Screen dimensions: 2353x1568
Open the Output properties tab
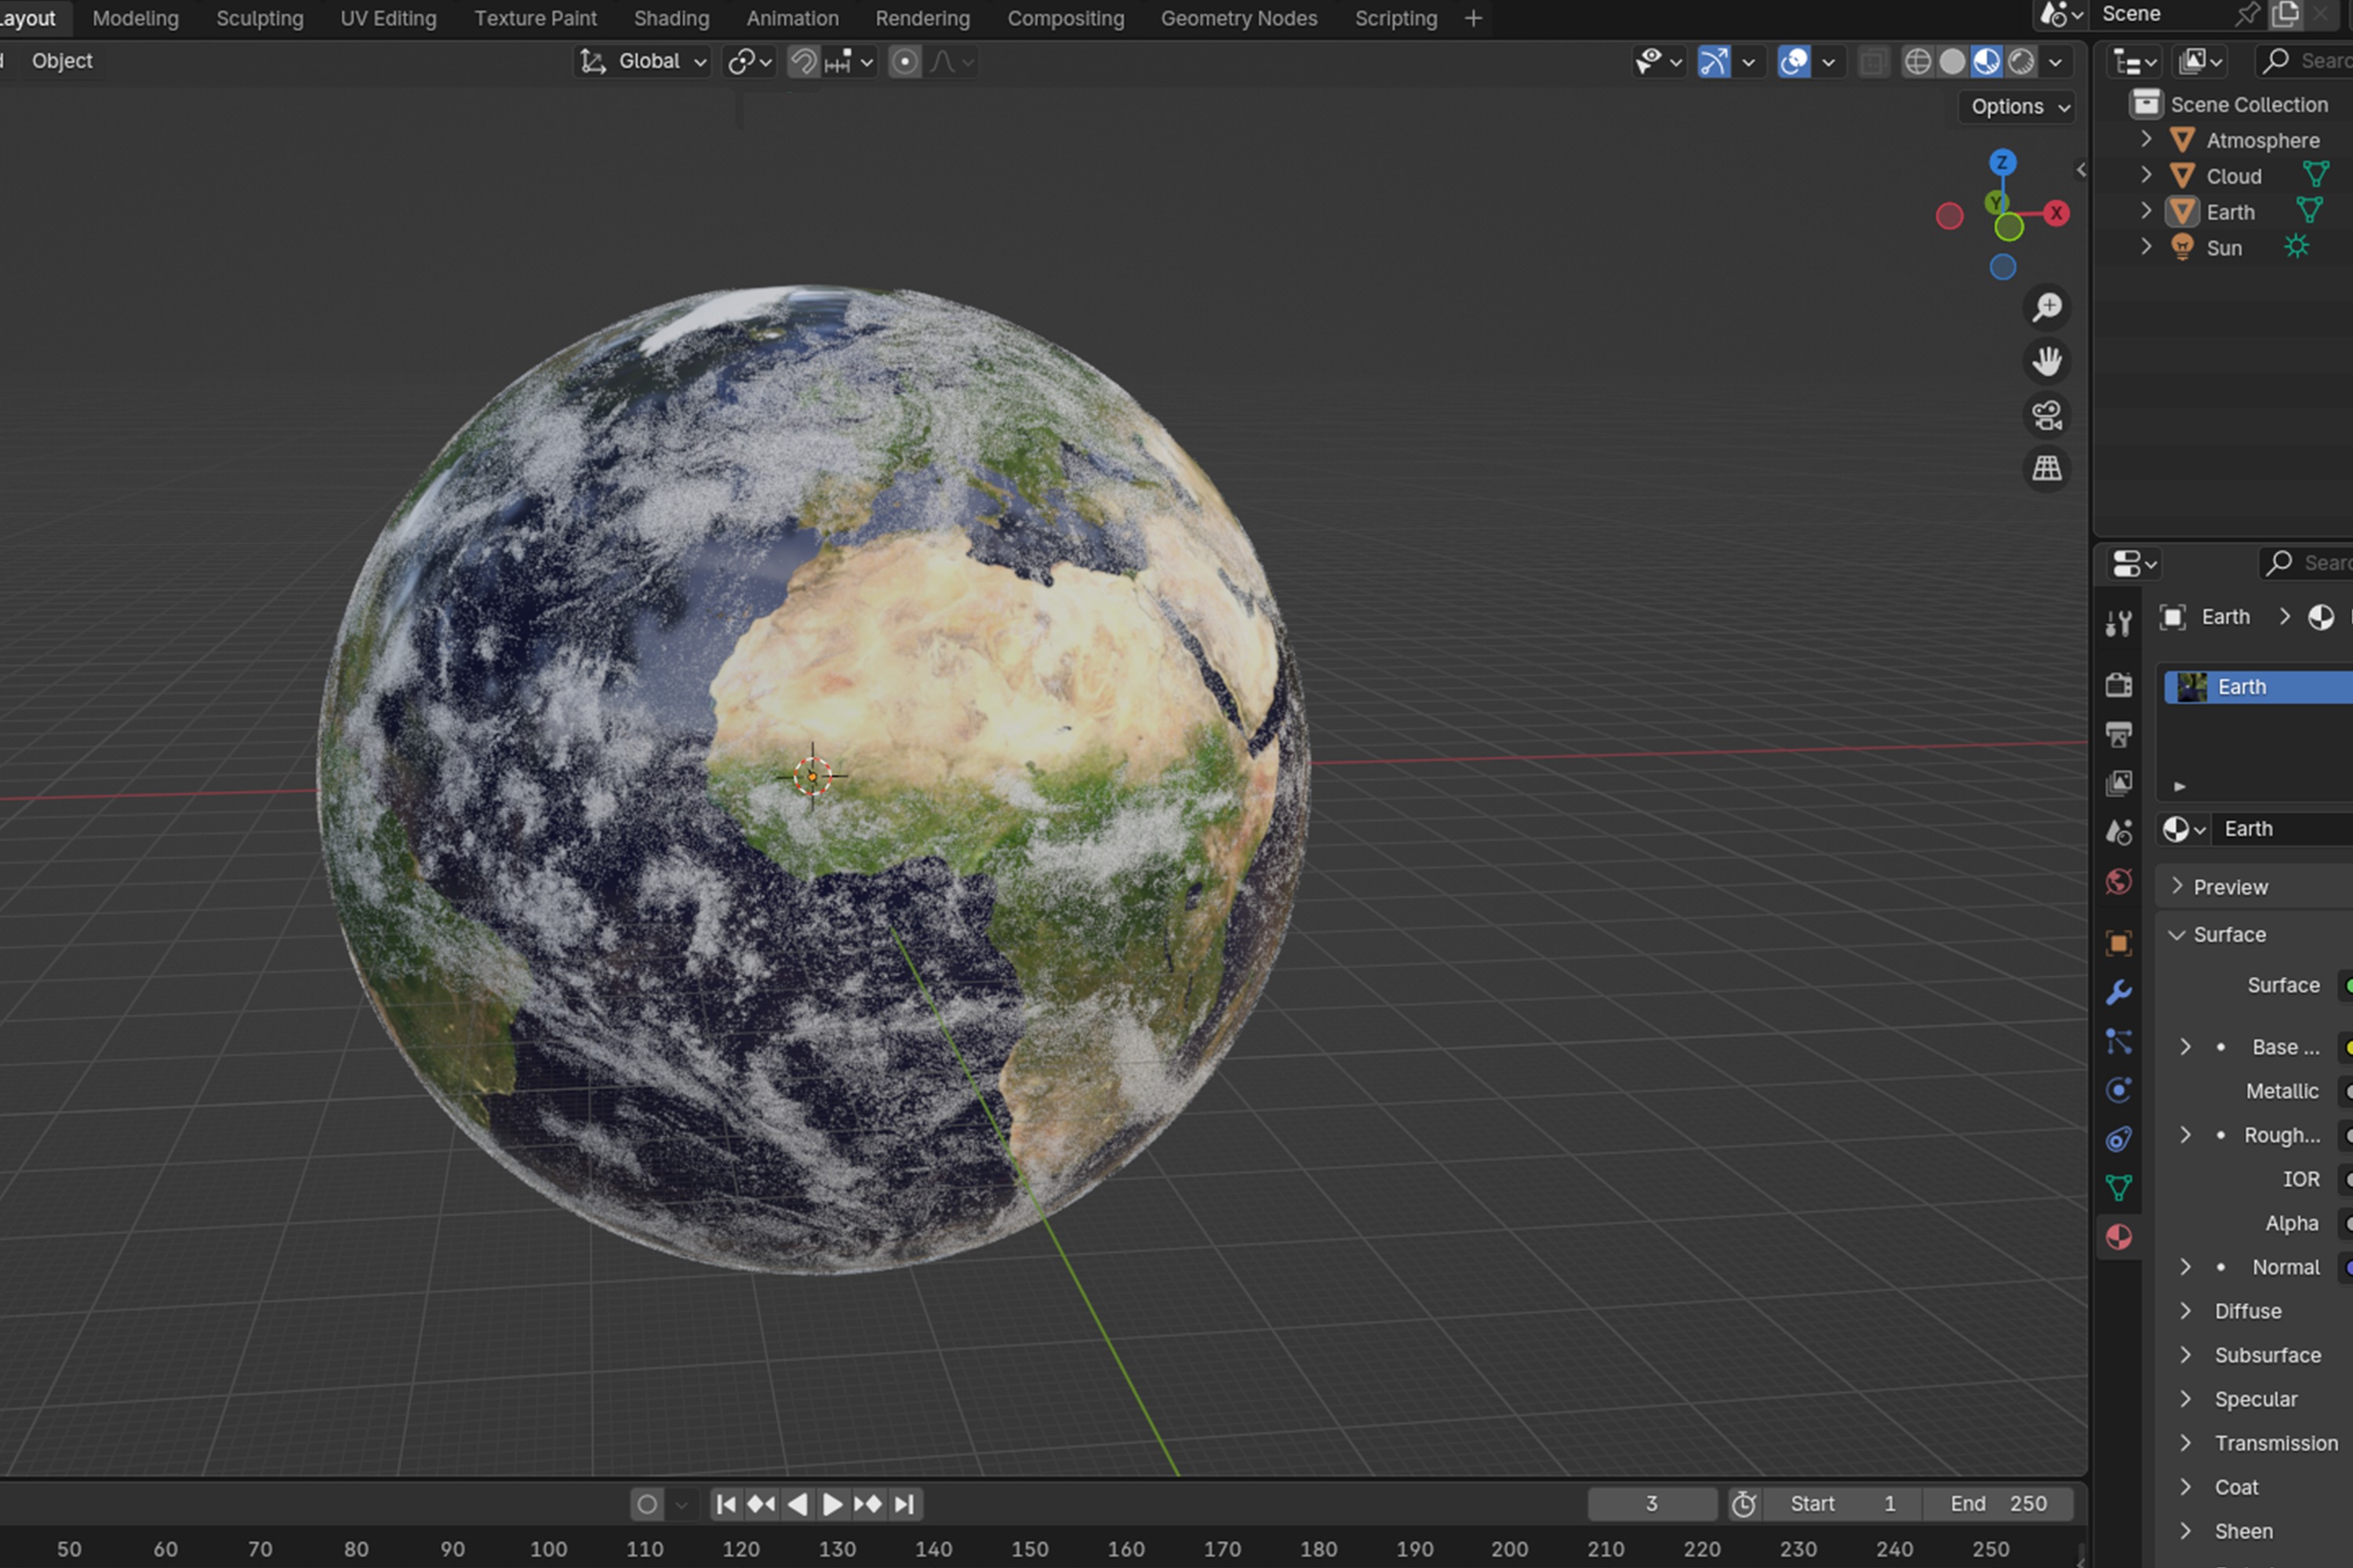click(2118, 734)
